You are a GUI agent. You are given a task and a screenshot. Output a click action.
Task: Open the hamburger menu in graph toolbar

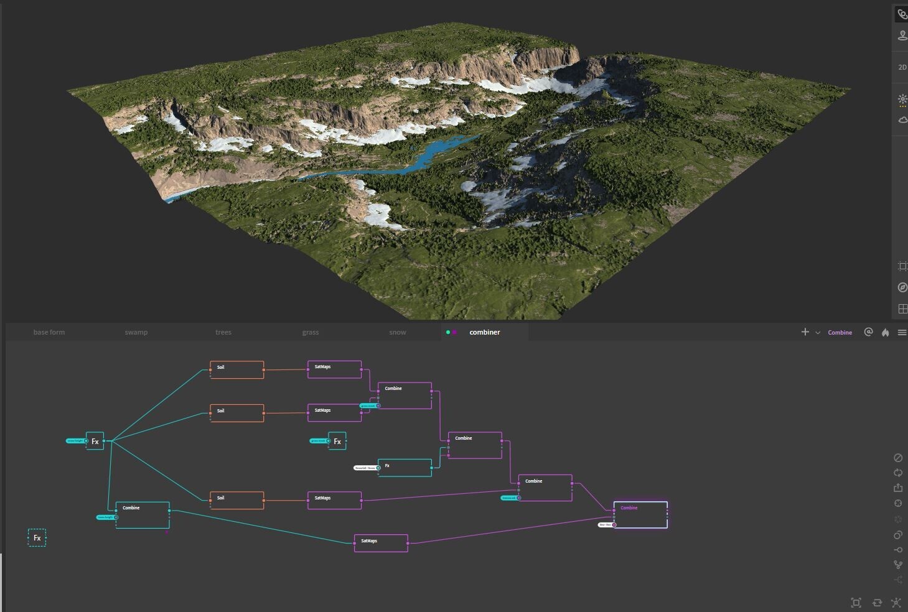pyautogui.click(x=902, y=332)
